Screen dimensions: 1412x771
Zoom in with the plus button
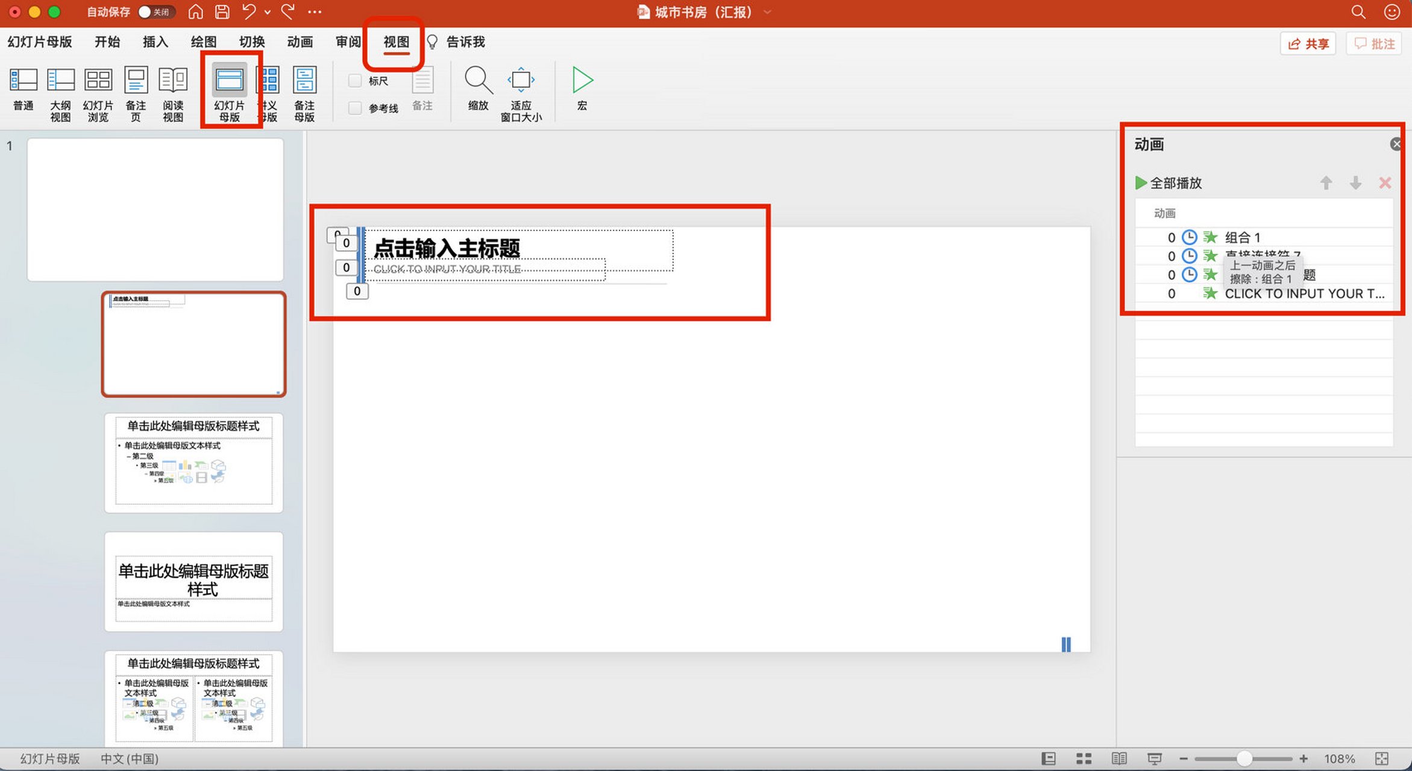tap(1304, 758)
